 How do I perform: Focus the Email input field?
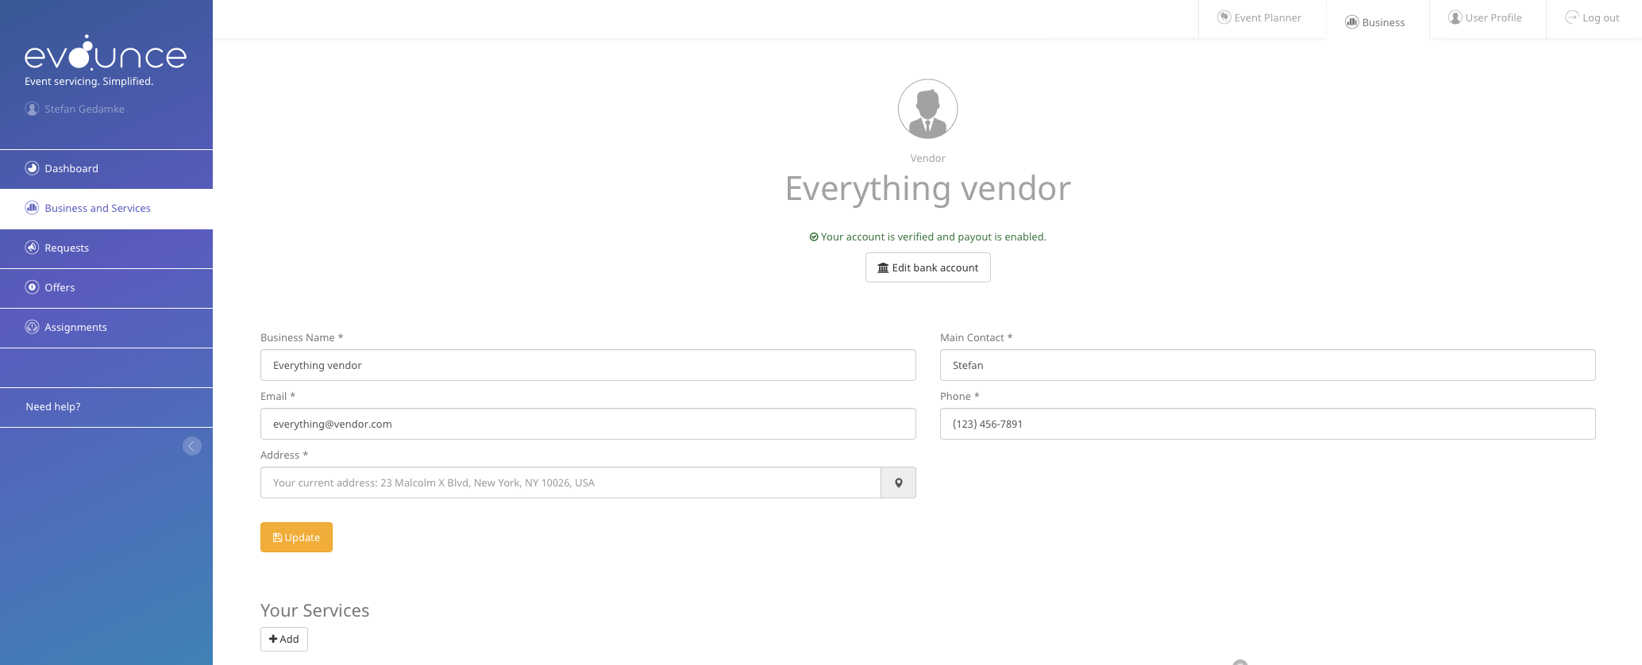click(588, 424)
